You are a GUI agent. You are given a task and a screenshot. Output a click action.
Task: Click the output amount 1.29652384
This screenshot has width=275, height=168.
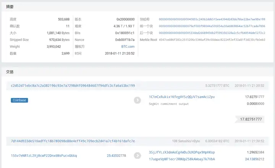pos(256,152)
